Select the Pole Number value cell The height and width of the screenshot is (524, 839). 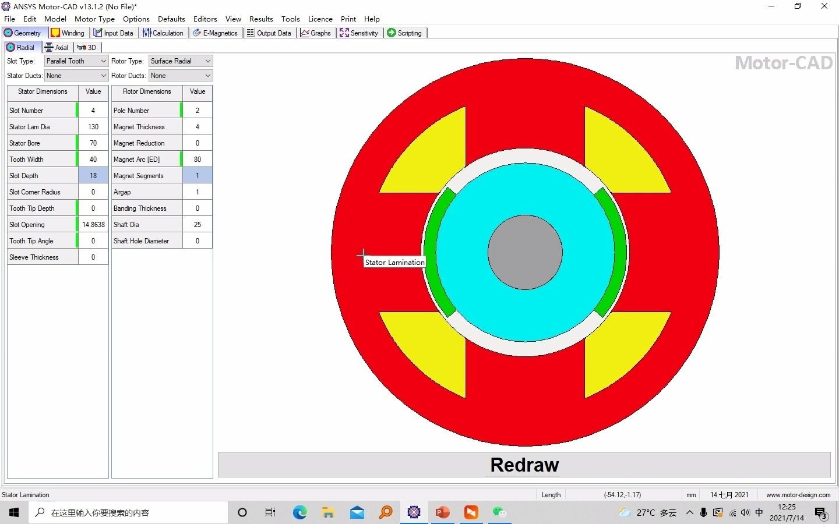coord(198,111)
